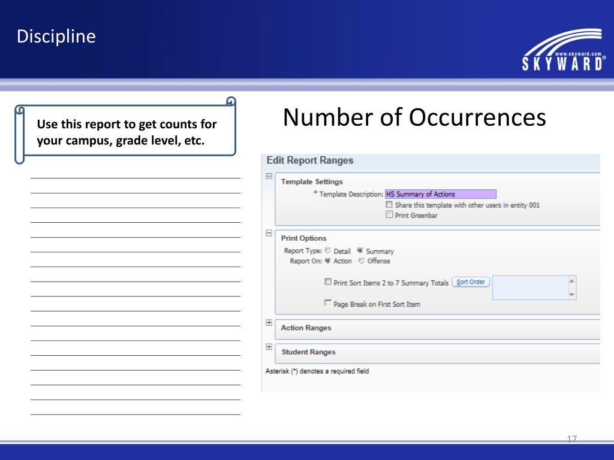This screenshot has height=460, width=614.
Task: Open the Sort Order button
Action: (471, 282)
